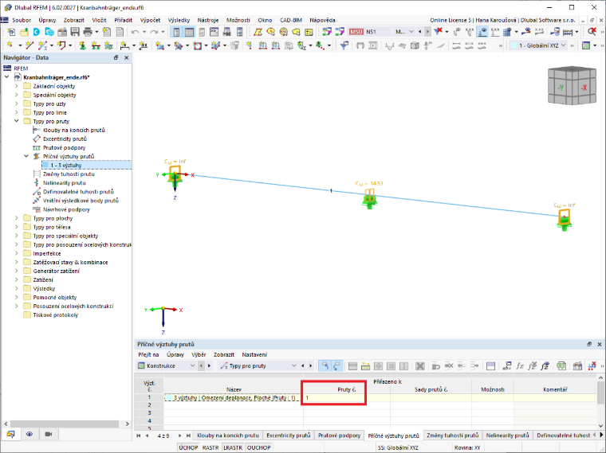Open the Přejít na table menu
The width and height of the screenshot is (606, 453).
(x=148, y=354)
